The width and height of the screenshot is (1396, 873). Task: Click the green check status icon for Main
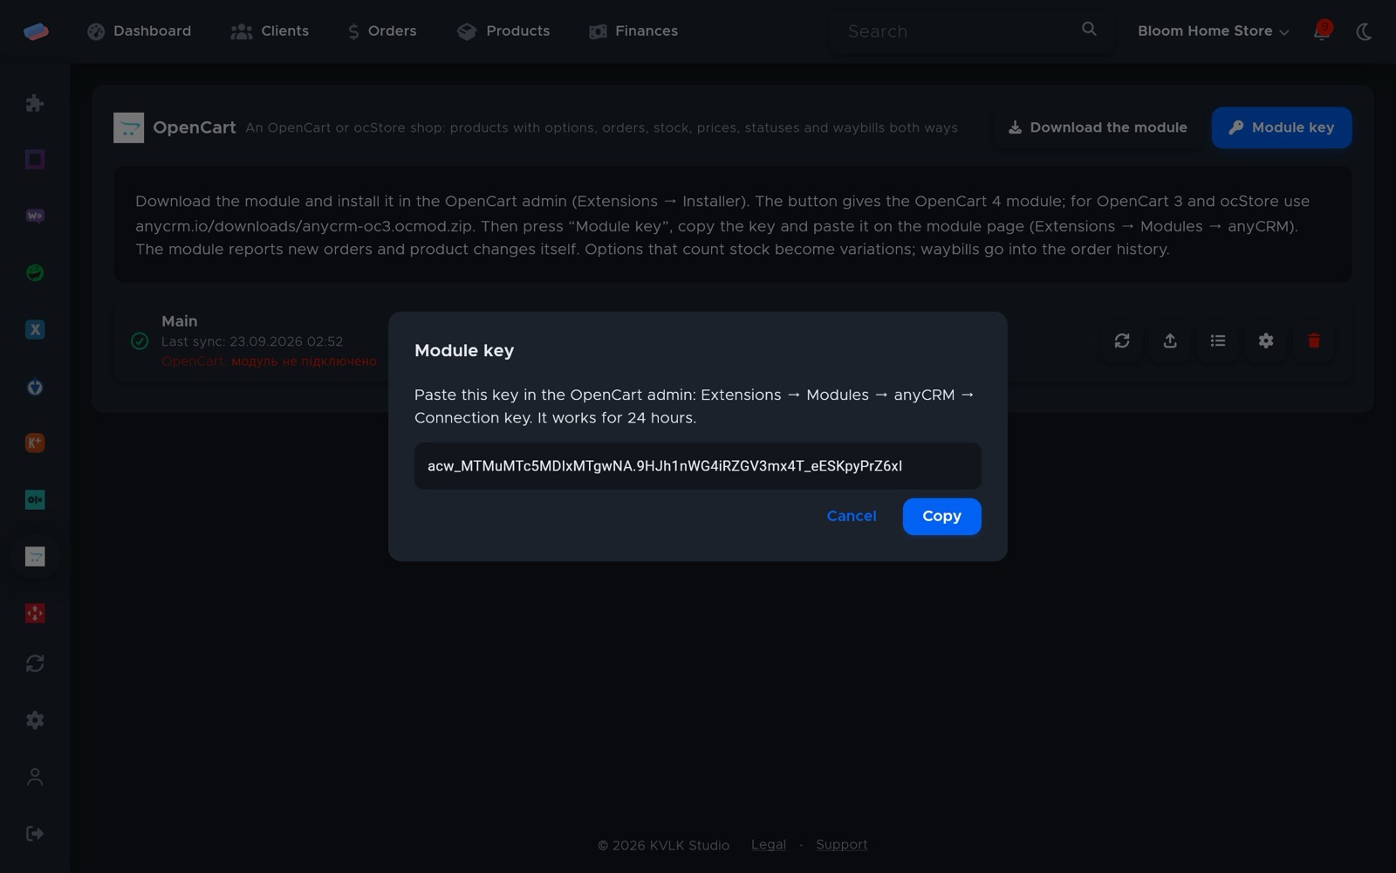click(x=140, y=341)
